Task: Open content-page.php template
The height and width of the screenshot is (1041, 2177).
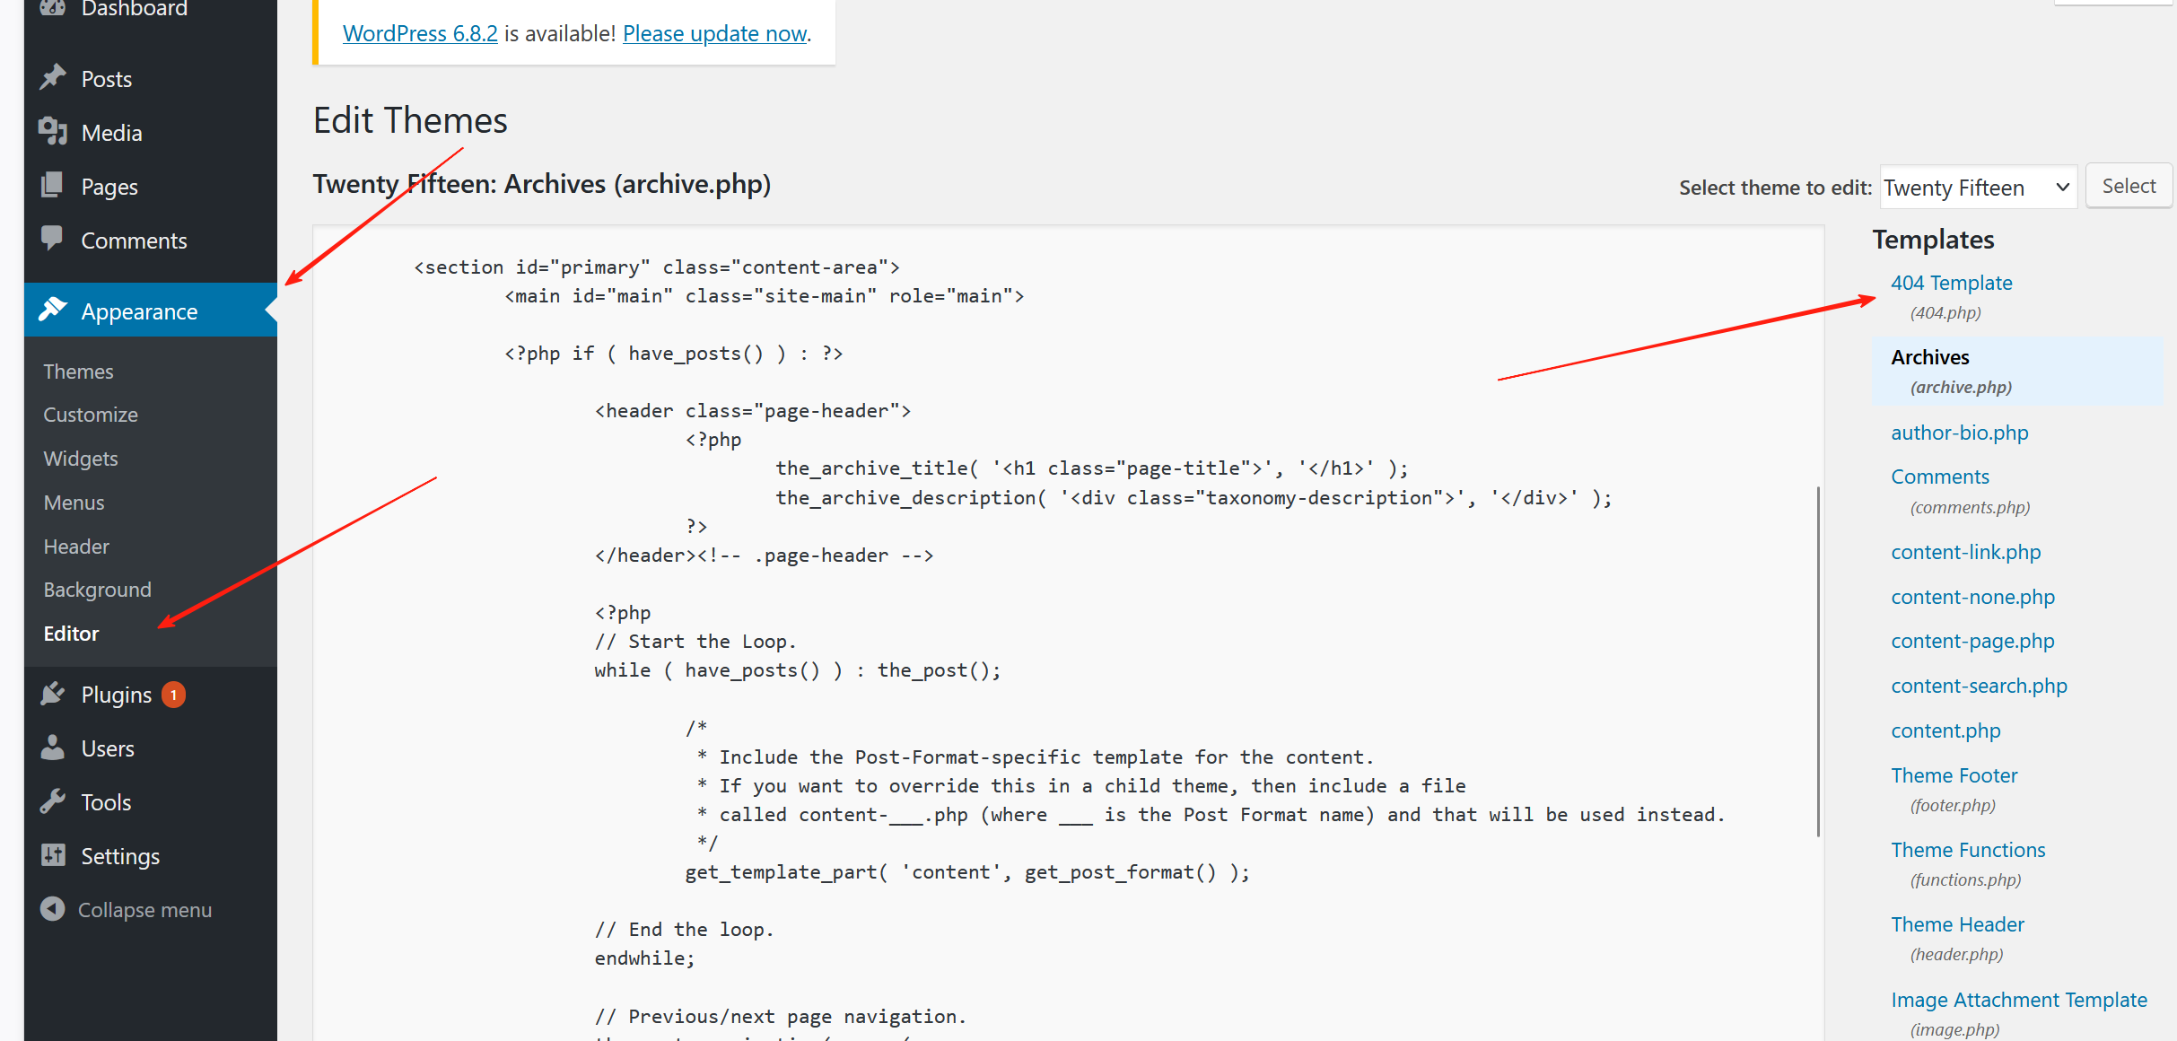Action: click(x=1973, y=641)
